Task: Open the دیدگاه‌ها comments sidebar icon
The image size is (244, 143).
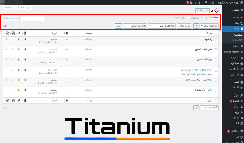Action: click(241, 46)
